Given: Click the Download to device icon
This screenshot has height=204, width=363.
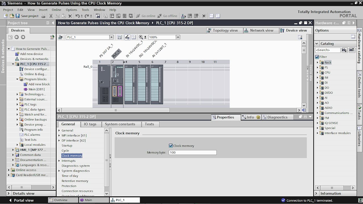Looking at the screenshot, I should [112, 16].
